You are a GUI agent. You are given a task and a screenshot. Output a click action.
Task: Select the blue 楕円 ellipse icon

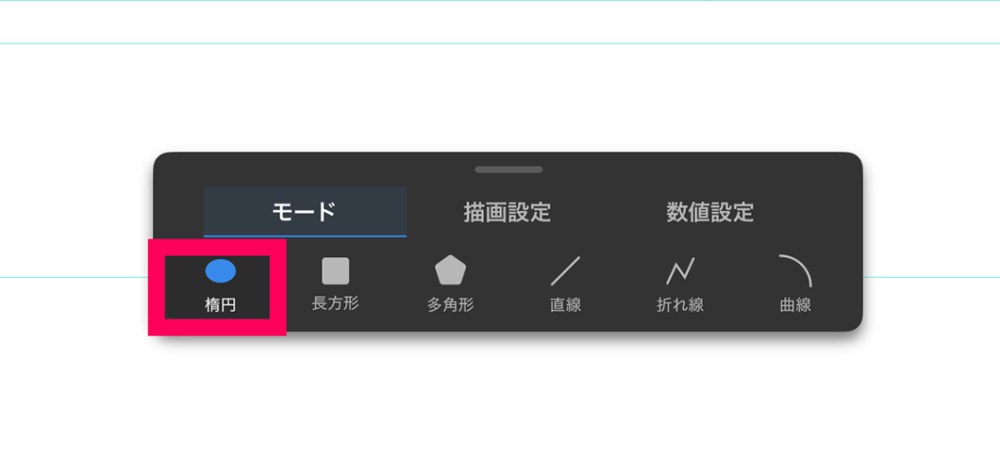(x=220, y=271)
